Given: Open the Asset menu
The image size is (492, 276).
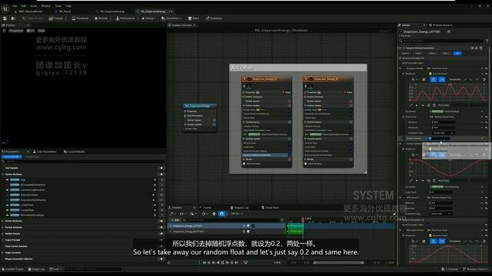Looking at the screenshot, I should point(34,6).
